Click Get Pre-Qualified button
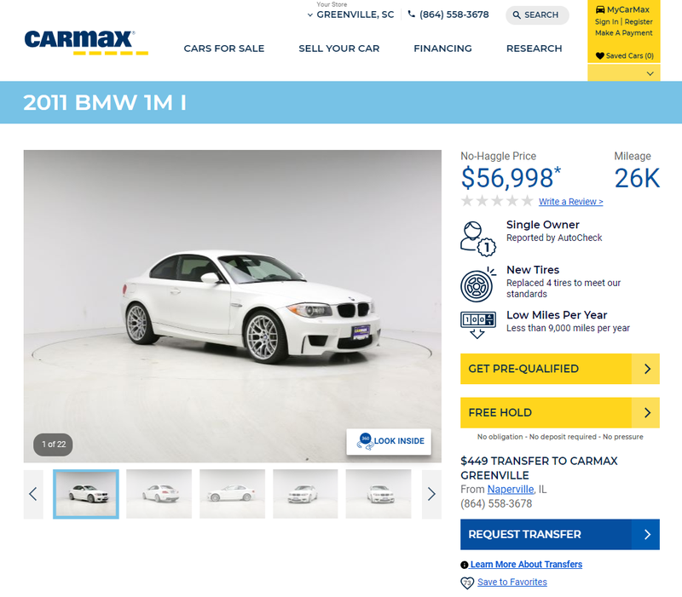 point(560,369)
